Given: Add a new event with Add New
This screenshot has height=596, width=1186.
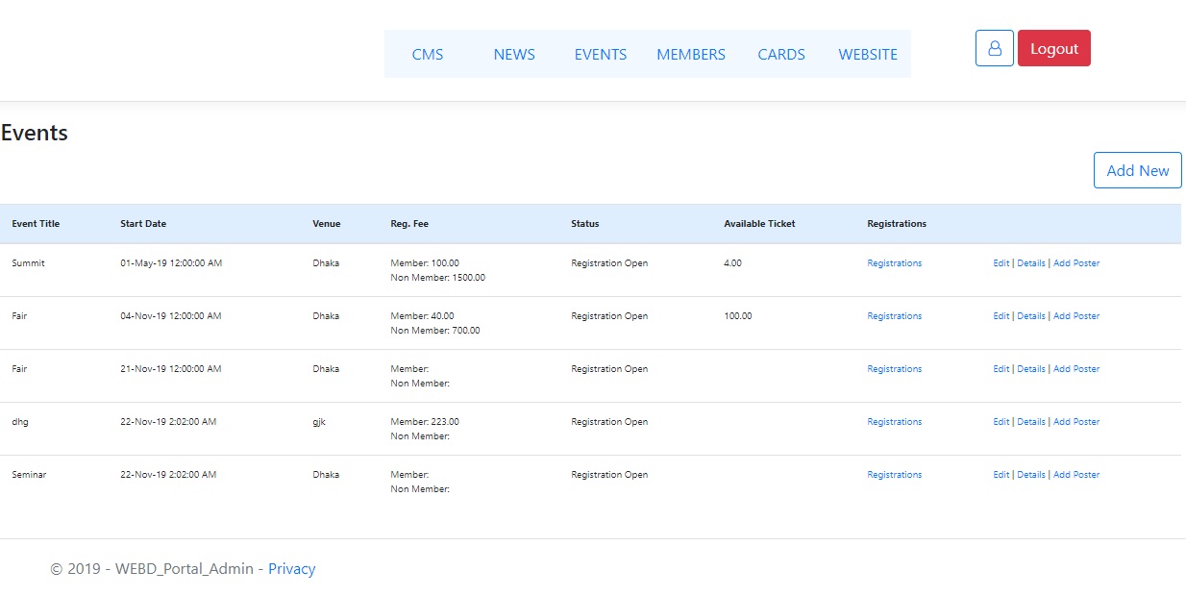Looking at the screenshot, I should [1138, 170].
